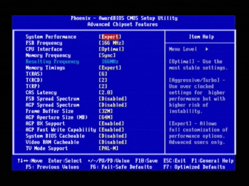
Task: Click the TV Mode Support label
Action: pyautogui.click(x=47, y=148)
